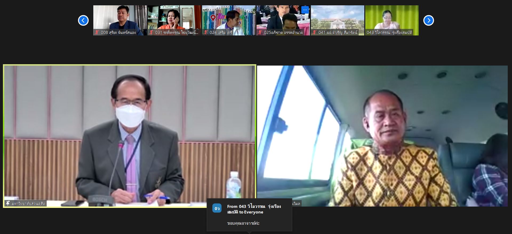
Task: Click the blue sender avatar in the chat notification
Action: tap(217, 208)
